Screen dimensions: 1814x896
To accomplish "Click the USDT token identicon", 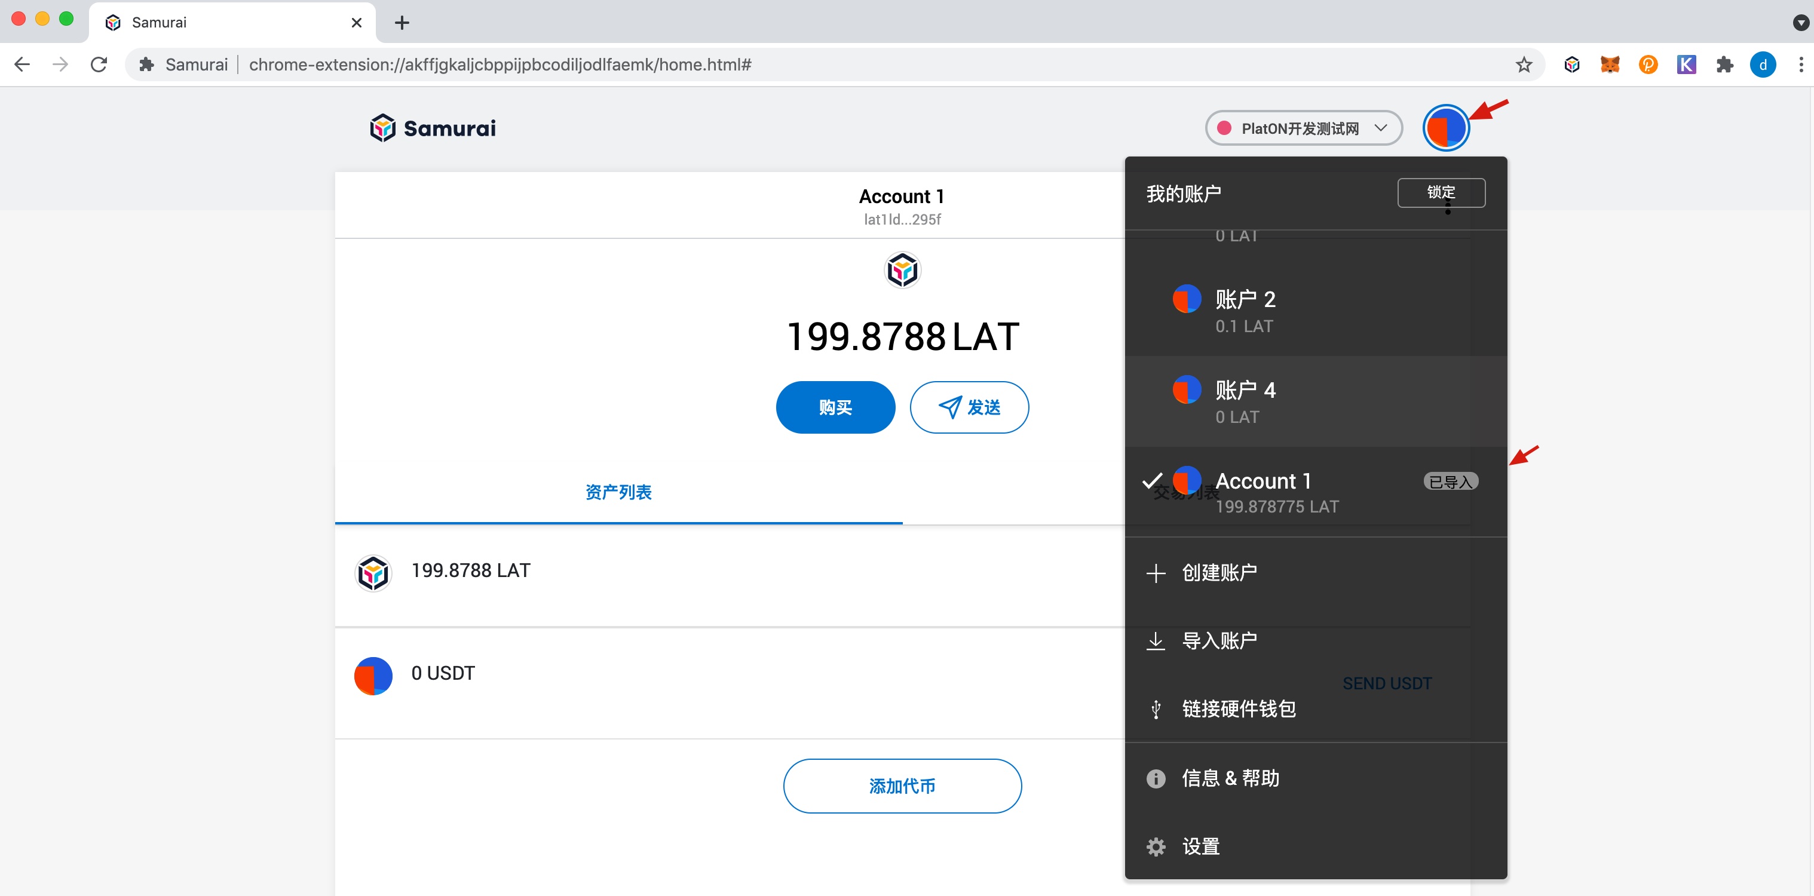I will [x=372, y=676].
